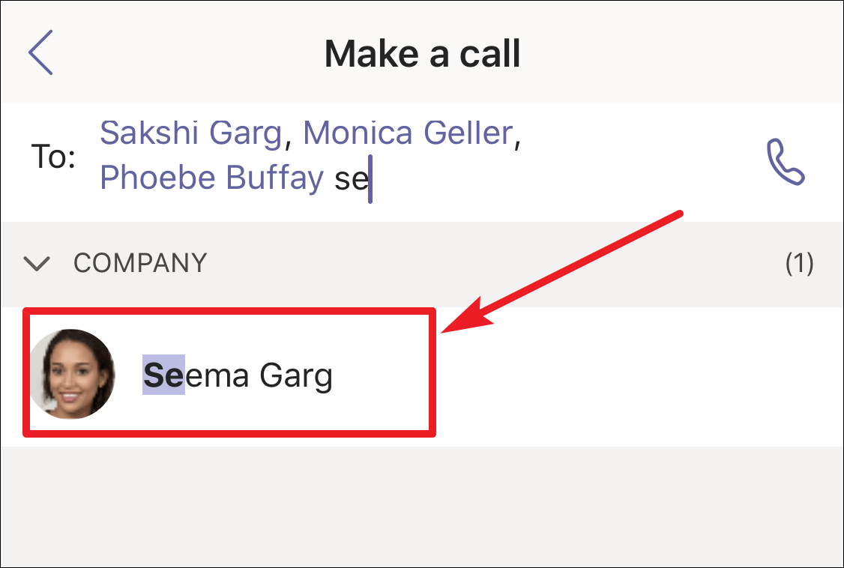Start the call with the phone icon
The image size is (844, 568).
[x=786, y=162]
